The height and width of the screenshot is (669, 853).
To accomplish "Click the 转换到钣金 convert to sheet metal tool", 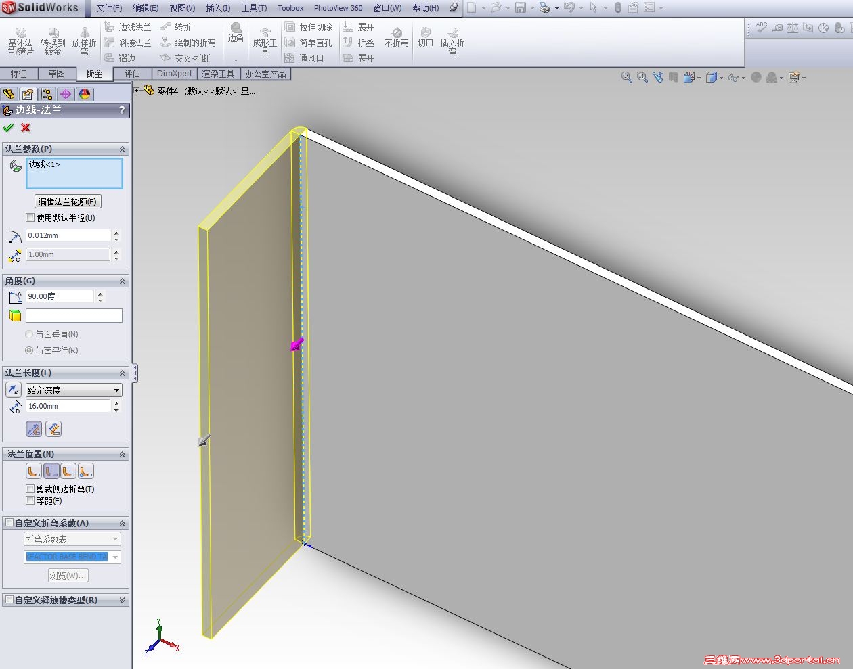I will click(53, 41).
